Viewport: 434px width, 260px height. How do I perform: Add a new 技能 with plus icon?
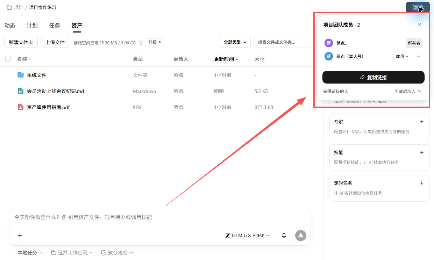[x=422, y=152]
